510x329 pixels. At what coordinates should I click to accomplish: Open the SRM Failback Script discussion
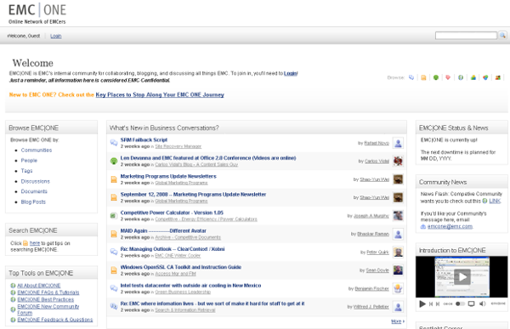[144, 139]
